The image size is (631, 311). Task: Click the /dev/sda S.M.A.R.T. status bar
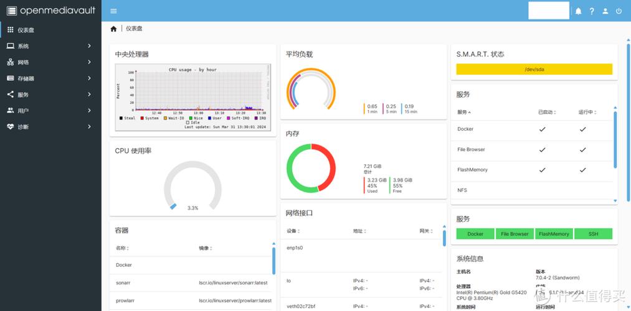click(534, 69)
